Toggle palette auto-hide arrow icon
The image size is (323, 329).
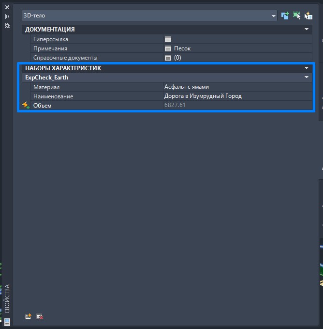7,16
